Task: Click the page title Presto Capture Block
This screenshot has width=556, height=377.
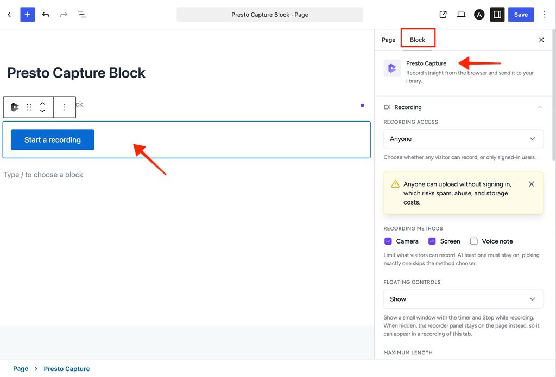Action: [76, 73]
